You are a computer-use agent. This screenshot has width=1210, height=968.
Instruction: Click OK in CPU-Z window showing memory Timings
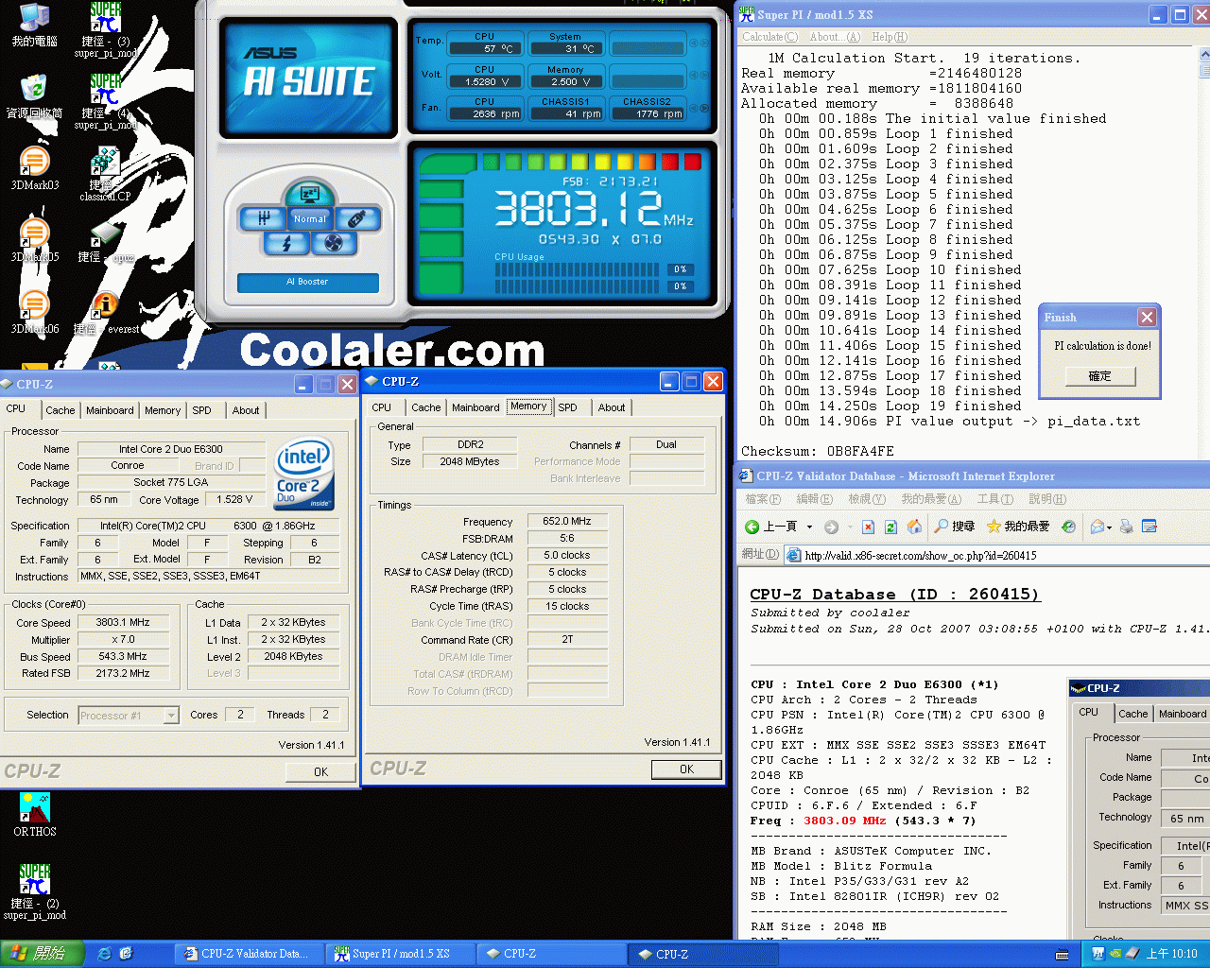click(686, 769)
